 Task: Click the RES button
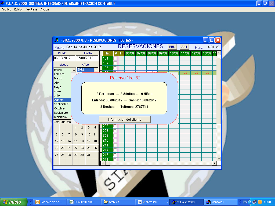tap(172, 47)
